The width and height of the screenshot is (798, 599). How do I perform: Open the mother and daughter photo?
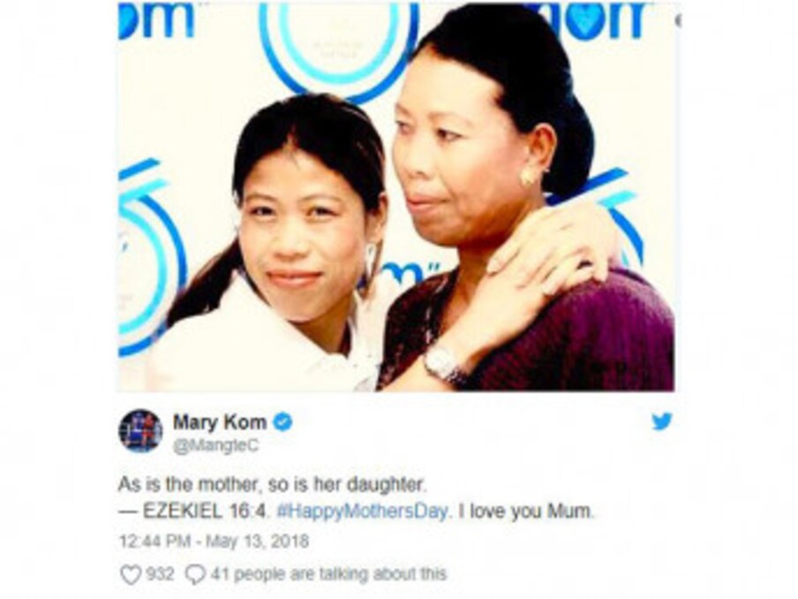(x=396, y=197)
